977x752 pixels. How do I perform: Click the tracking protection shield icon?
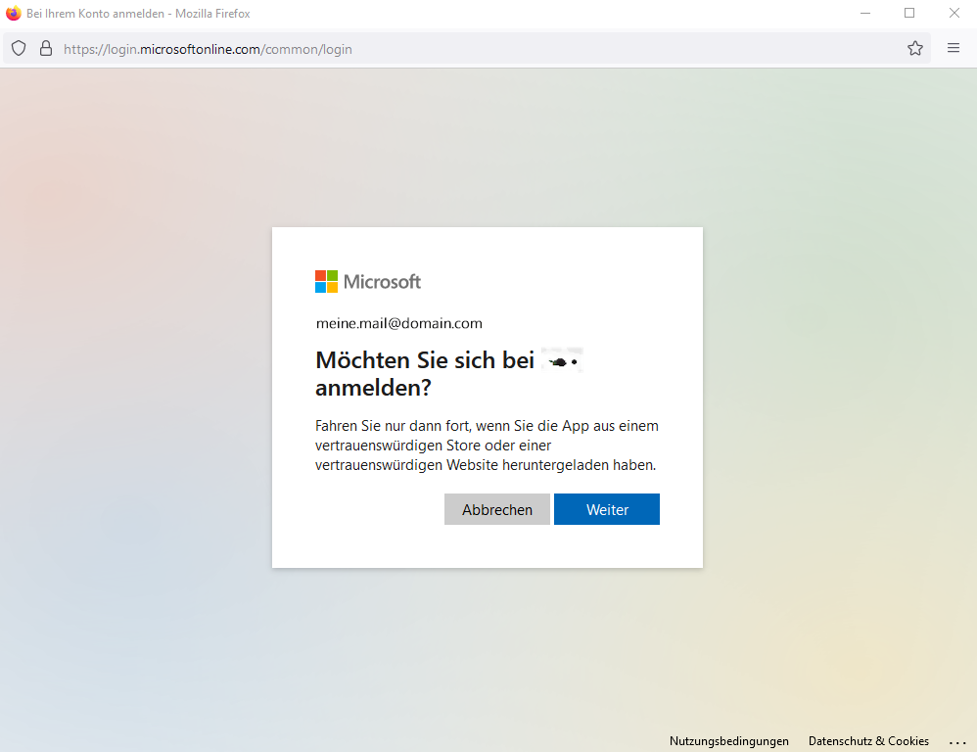19,48
